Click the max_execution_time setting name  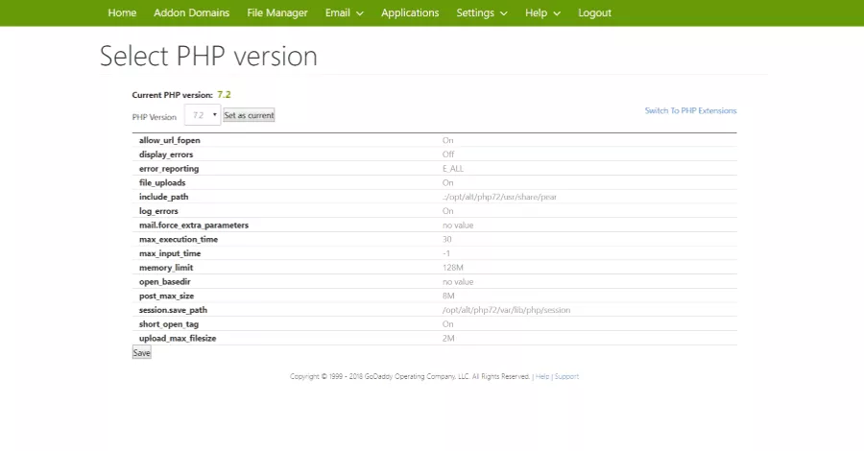click(x=179, y=240)
